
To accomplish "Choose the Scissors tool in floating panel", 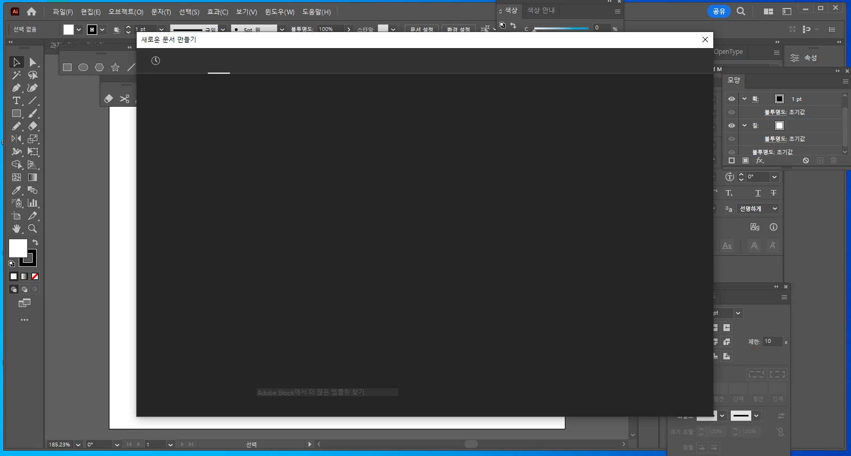I will click(x=124, y=99).
